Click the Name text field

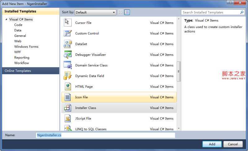105,135
